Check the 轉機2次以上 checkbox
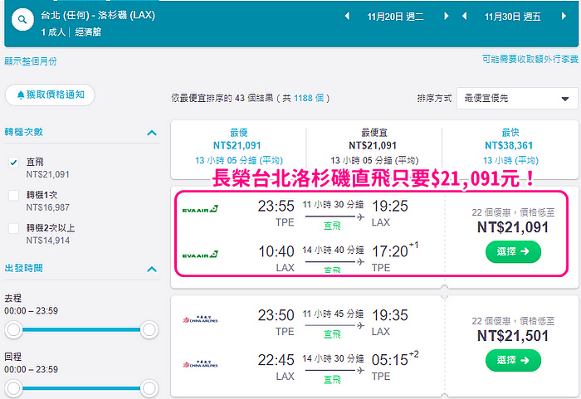This screenshot has height=399, width=581. point(14,228)
